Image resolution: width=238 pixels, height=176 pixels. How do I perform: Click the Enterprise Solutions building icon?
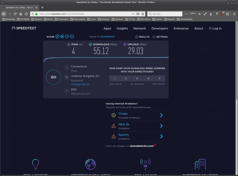(x=200, y=164)
